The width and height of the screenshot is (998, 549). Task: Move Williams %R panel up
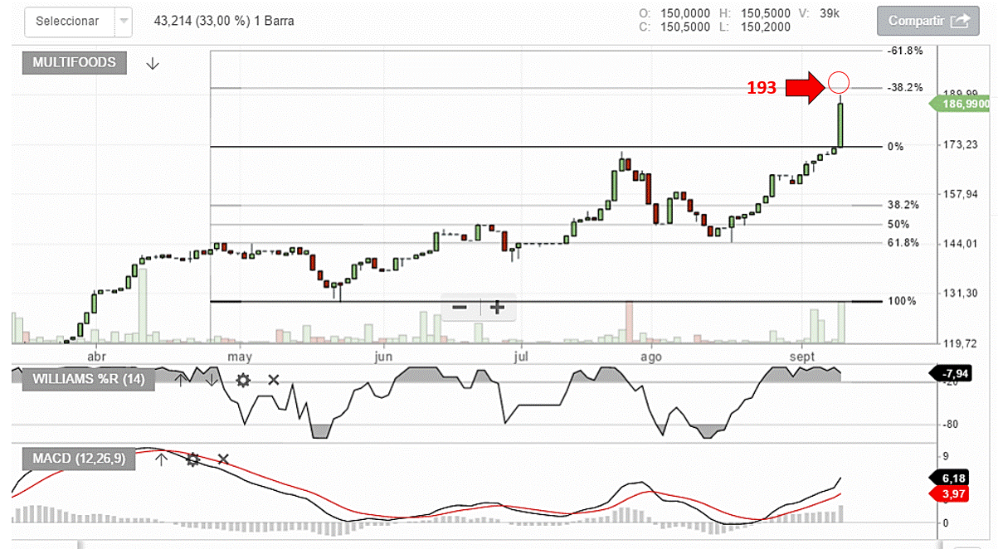pos(182,380)
